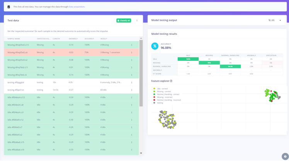Expand the Model testing output dropdown arrow

pyautogui.click(x=280, y=20)
